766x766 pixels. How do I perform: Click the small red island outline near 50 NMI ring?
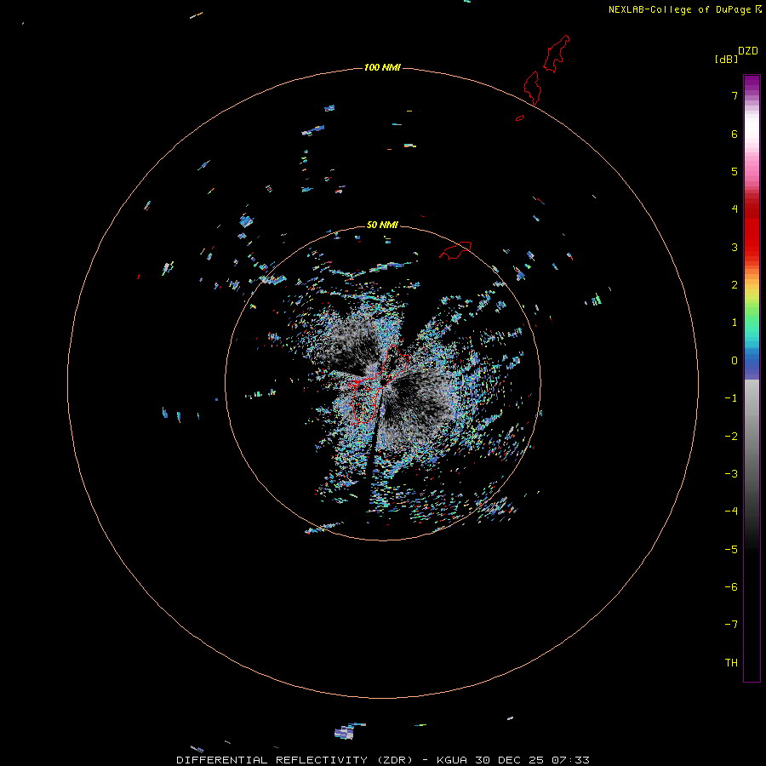point(455,249)
